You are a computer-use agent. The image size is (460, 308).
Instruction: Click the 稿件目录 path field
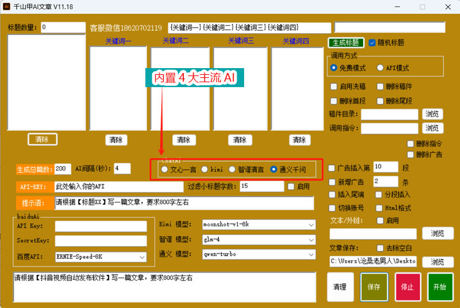tap(389, 114)
